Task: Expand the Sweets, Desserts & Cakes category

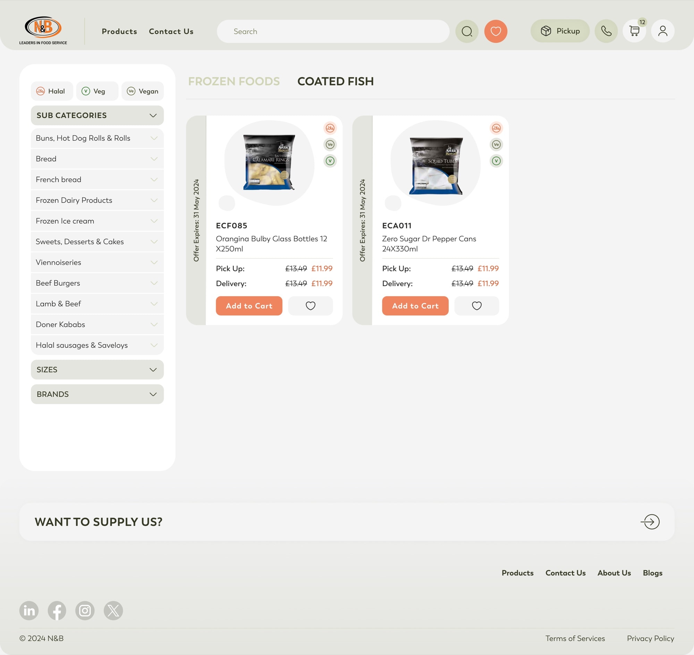Action: pos(97,242)
